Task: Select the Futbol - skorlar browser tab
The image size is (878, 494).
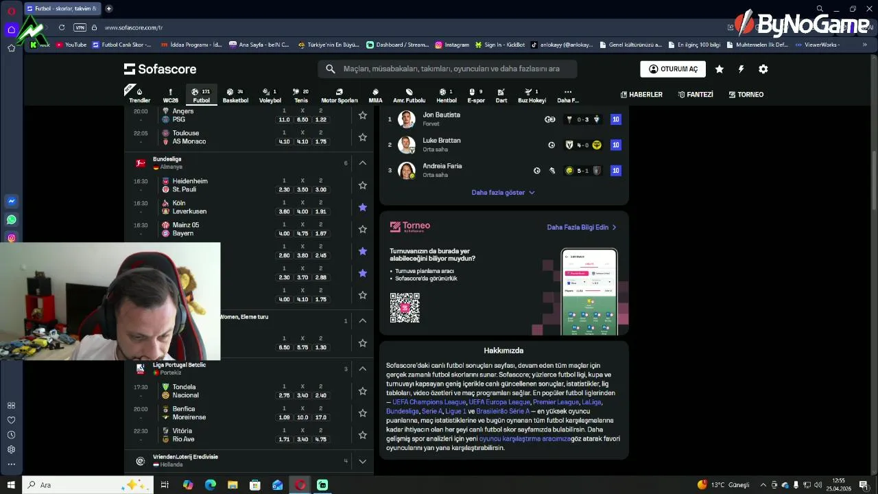Action: click(x=62, y=9)
